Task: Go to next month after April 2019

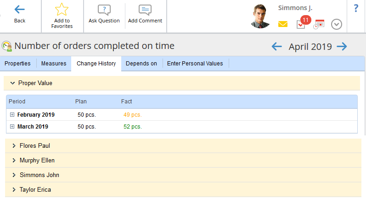Action: (342, 46)
